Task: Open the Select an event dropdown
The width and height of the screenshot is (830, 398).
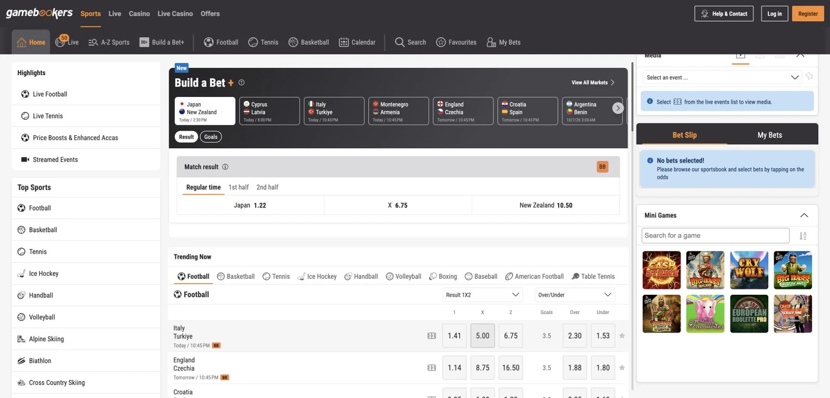Action: click(x=722, y=77)
